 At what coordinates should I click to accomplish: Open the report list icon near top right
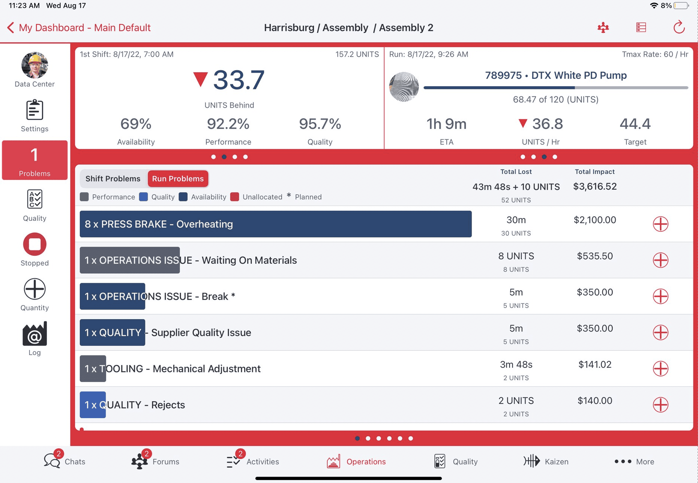641,27
